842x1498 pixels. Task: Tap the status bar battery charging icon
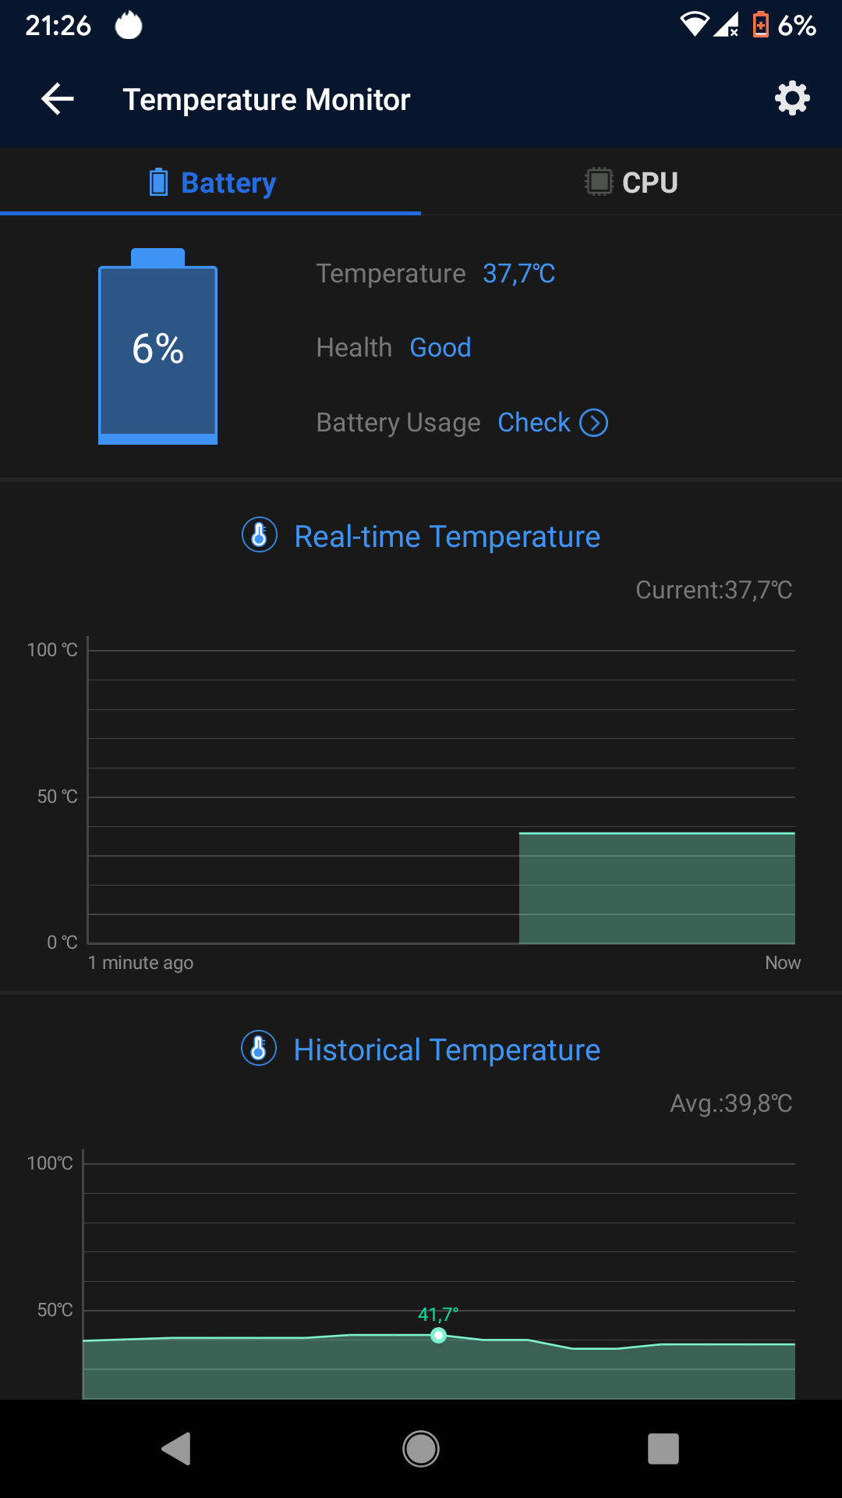click(760, 25)
